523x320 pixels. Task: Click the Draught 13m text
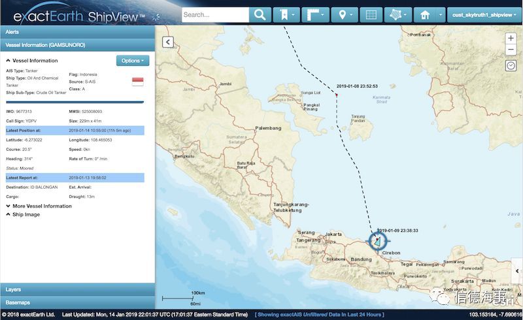pyautogui.click(x=82, y=197)
